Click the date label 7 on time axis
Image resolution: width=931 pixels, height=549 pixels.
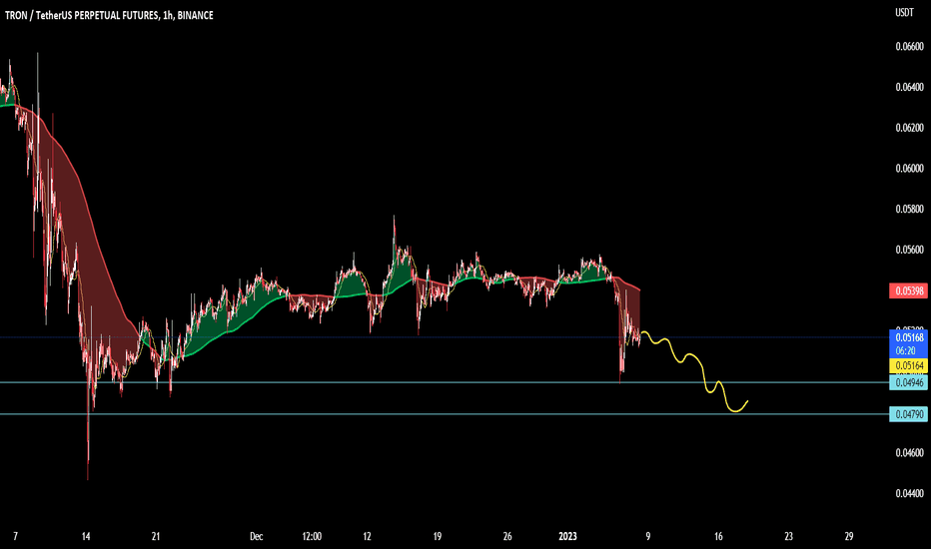[x=15, y=537]
